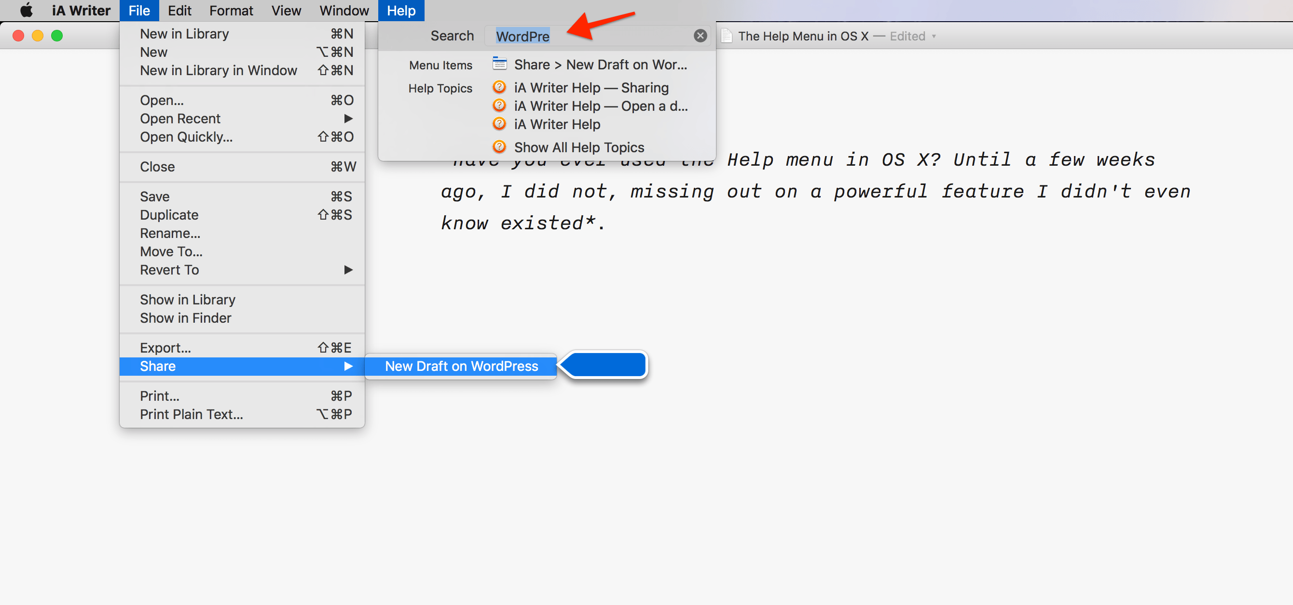This screenshot has height=605, width=1293.
Task: Expand the Revert To submenu
Action: click(x=348, y=270)
